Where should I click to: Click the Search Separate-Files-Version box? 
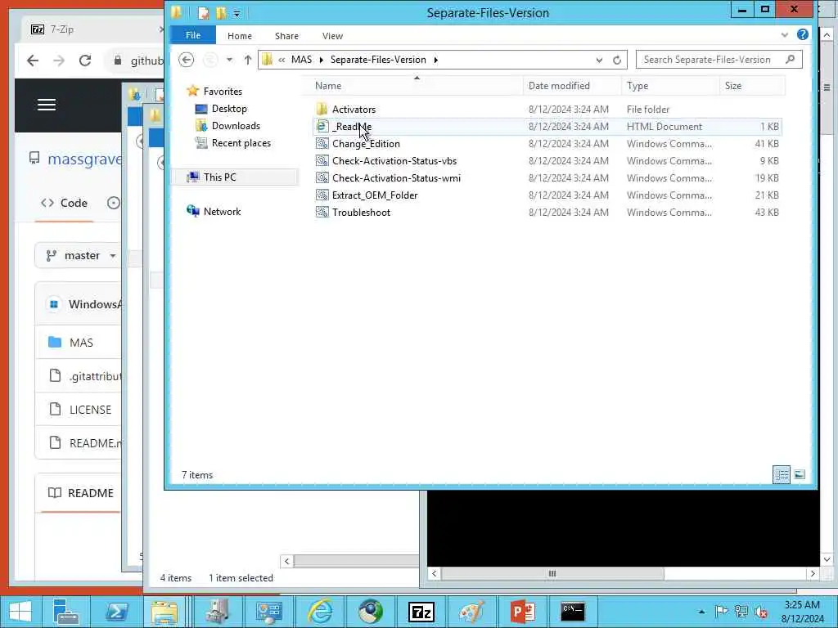coord(719,60)
